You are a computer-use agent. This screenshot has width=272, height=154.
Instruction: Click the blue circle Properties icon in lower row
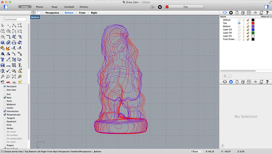tap(231, 82)
